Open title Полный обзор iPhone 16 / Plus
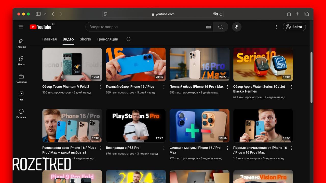Image resolution: width=326 pixels, height=183 pixels. pyautogui.click(x=130, y=87)
